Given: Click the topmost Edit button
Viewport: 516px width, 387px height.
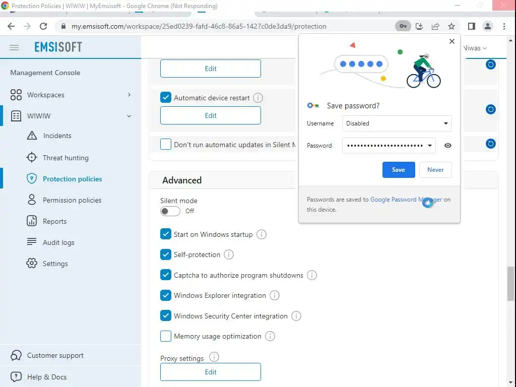Looking at the screenshot, I should [211, 69].
